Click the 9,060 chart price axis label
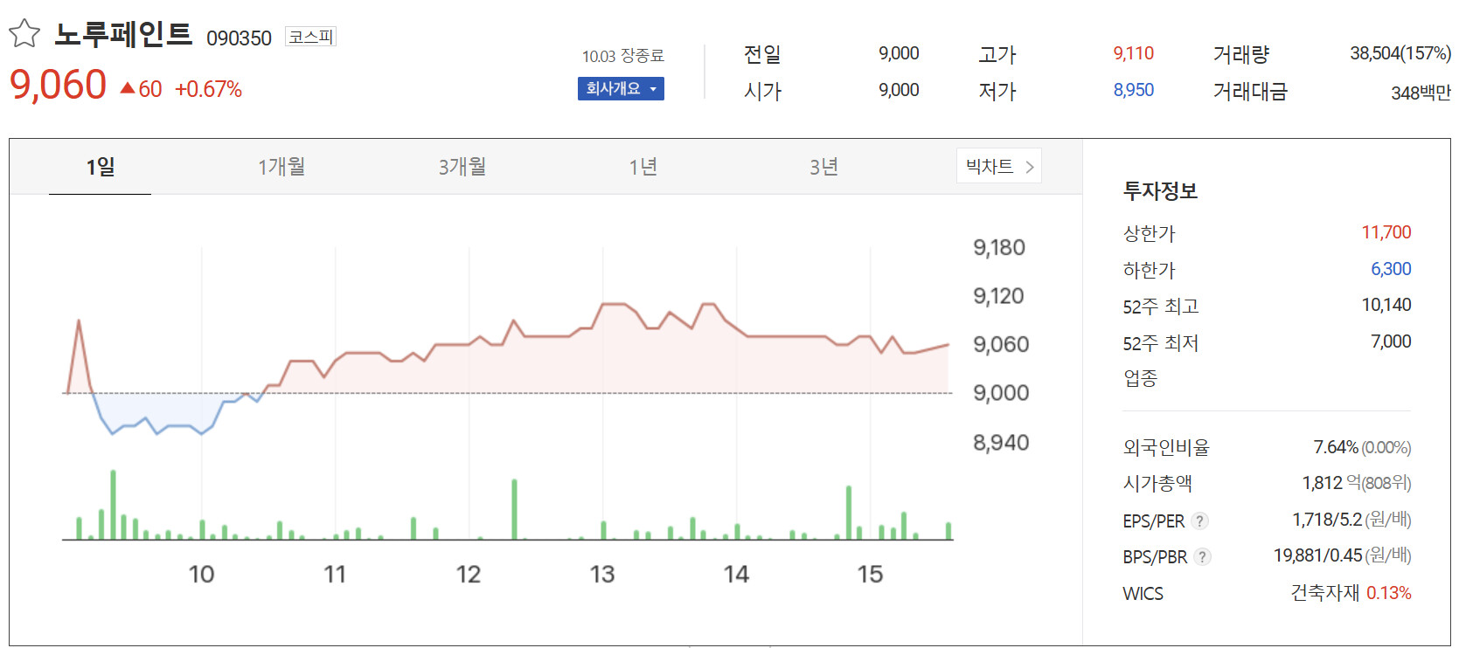The height and width of the screenshot is (648, 1459). (1001, 345)
